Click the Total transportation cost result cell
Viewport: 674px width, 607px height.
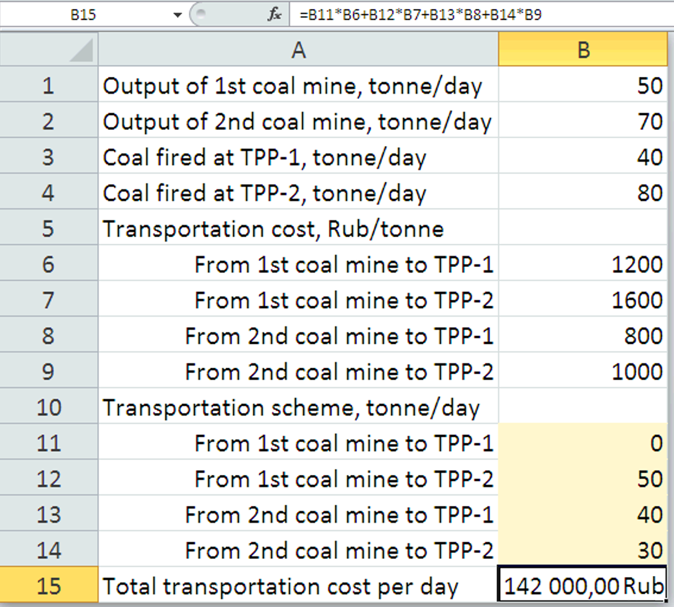tap(583, 585)
